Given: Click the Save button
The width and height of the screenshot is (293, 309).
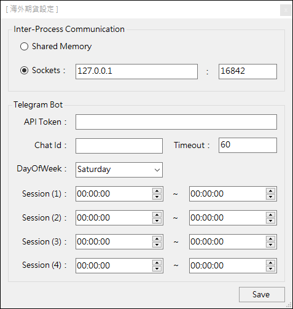Looking at the screenshot, I should [x=262, y=294].
